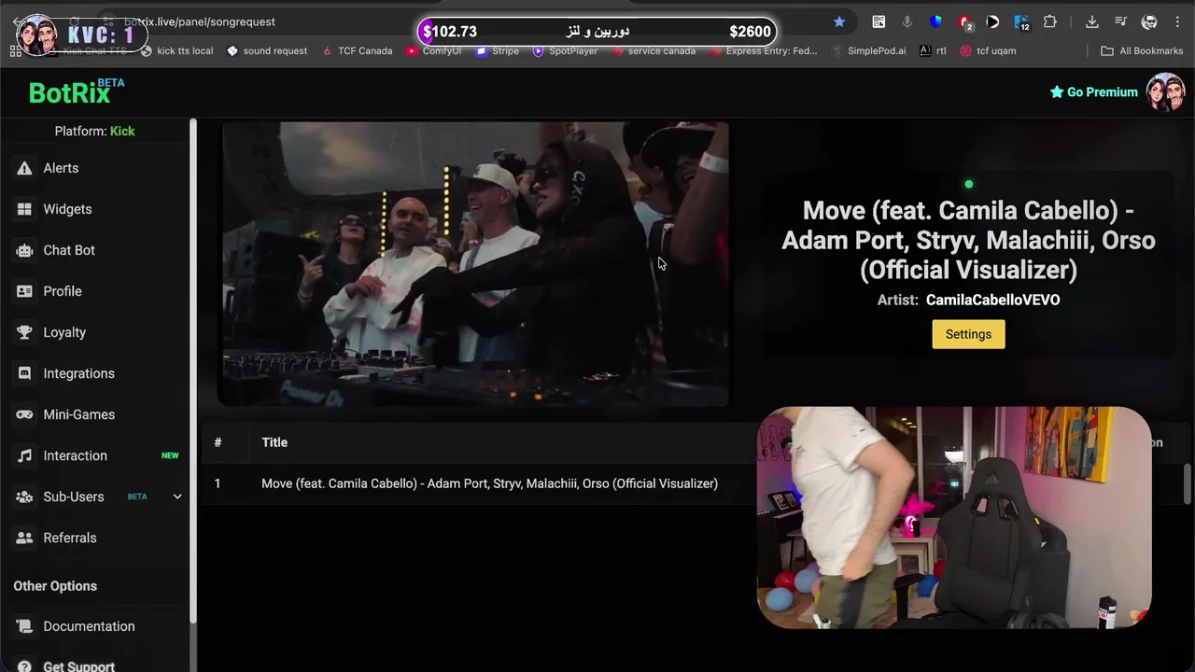The width and height of the screenshot is (1195, 672).
Task: Open the red extension with badge 2
Action: coord(964,22)
